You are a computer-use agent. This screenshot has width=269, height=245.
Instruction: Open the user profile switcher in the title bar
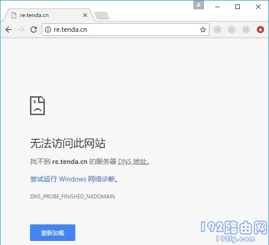pyautogui.click(x=198, y=5)
